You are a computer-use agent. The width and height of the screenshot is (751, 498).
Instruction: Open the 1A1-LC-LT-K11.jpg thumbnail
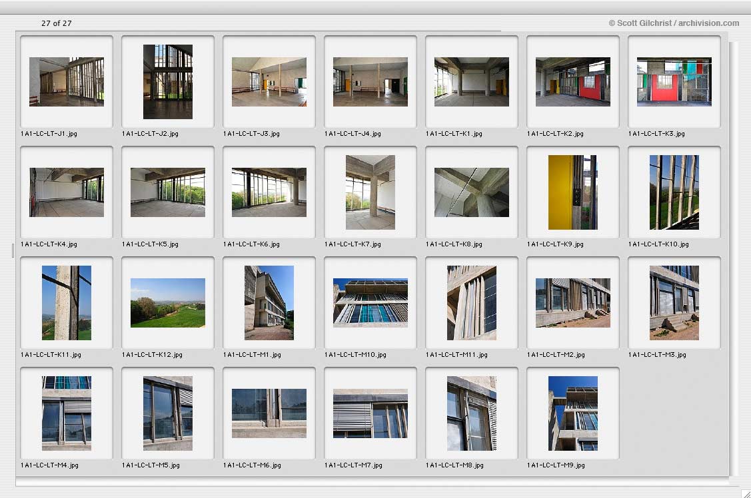(67, 303)
